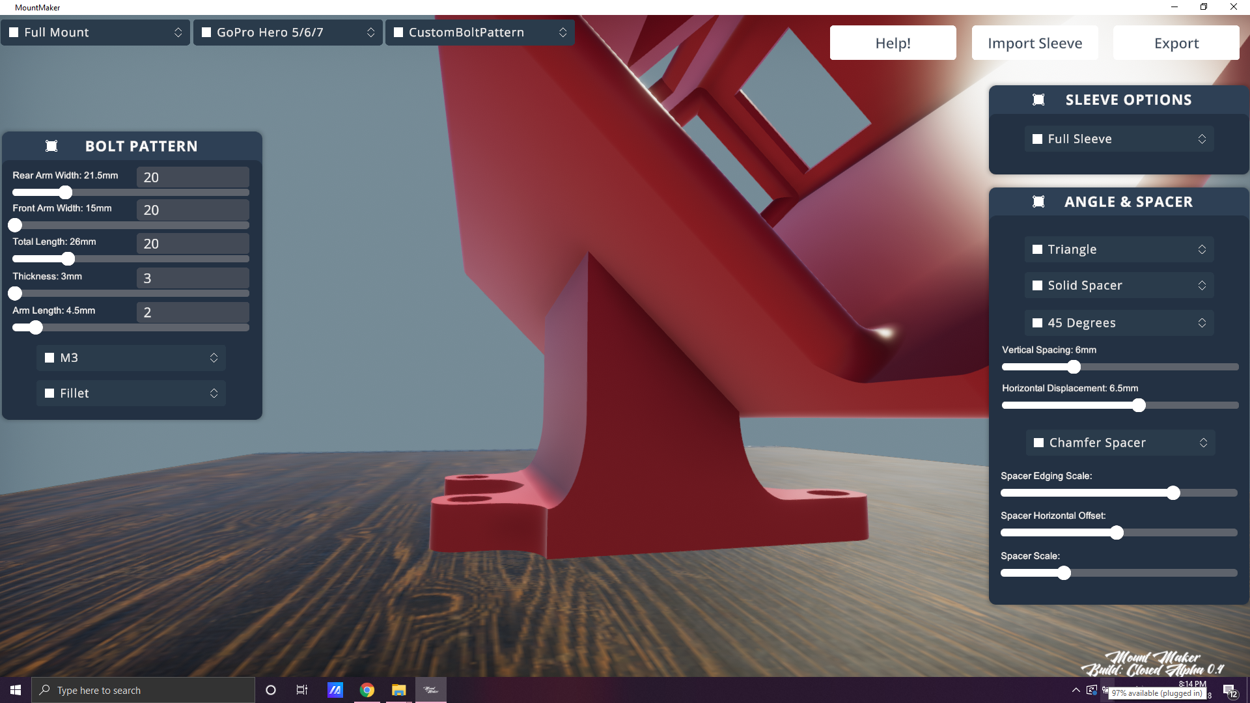Click the Arm Length value input field
The height and width of the screenshot is (703, 1250).
193,312
